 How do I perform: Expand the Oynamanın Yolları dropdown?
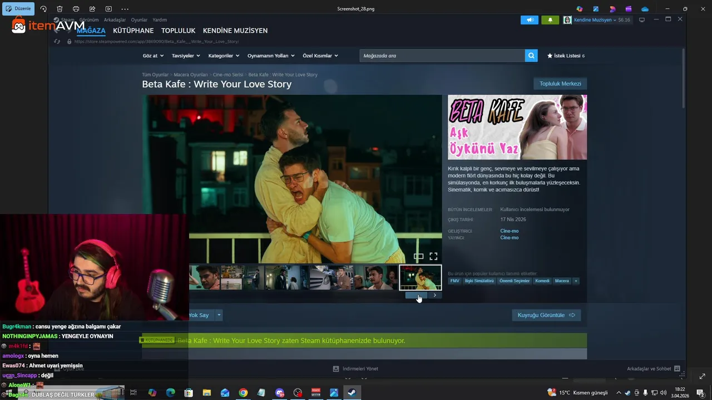[x=271, y=56]
